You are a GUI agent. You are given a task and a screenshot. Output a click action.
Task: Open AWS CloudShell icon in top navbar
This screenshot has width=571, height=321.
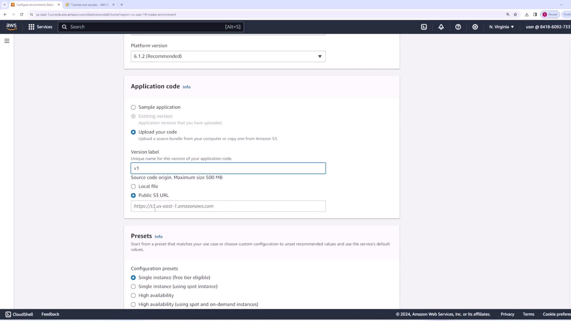pos(424,27)
